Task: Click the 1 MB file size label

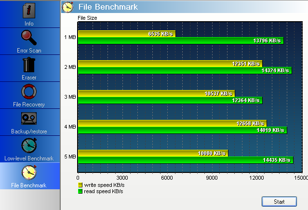Action: [x=70, y=37]
